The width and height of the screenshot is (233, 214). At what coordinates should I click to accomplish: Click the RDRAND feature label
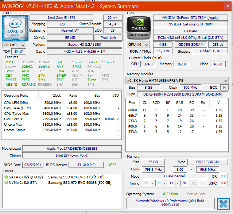pos(29,85)
